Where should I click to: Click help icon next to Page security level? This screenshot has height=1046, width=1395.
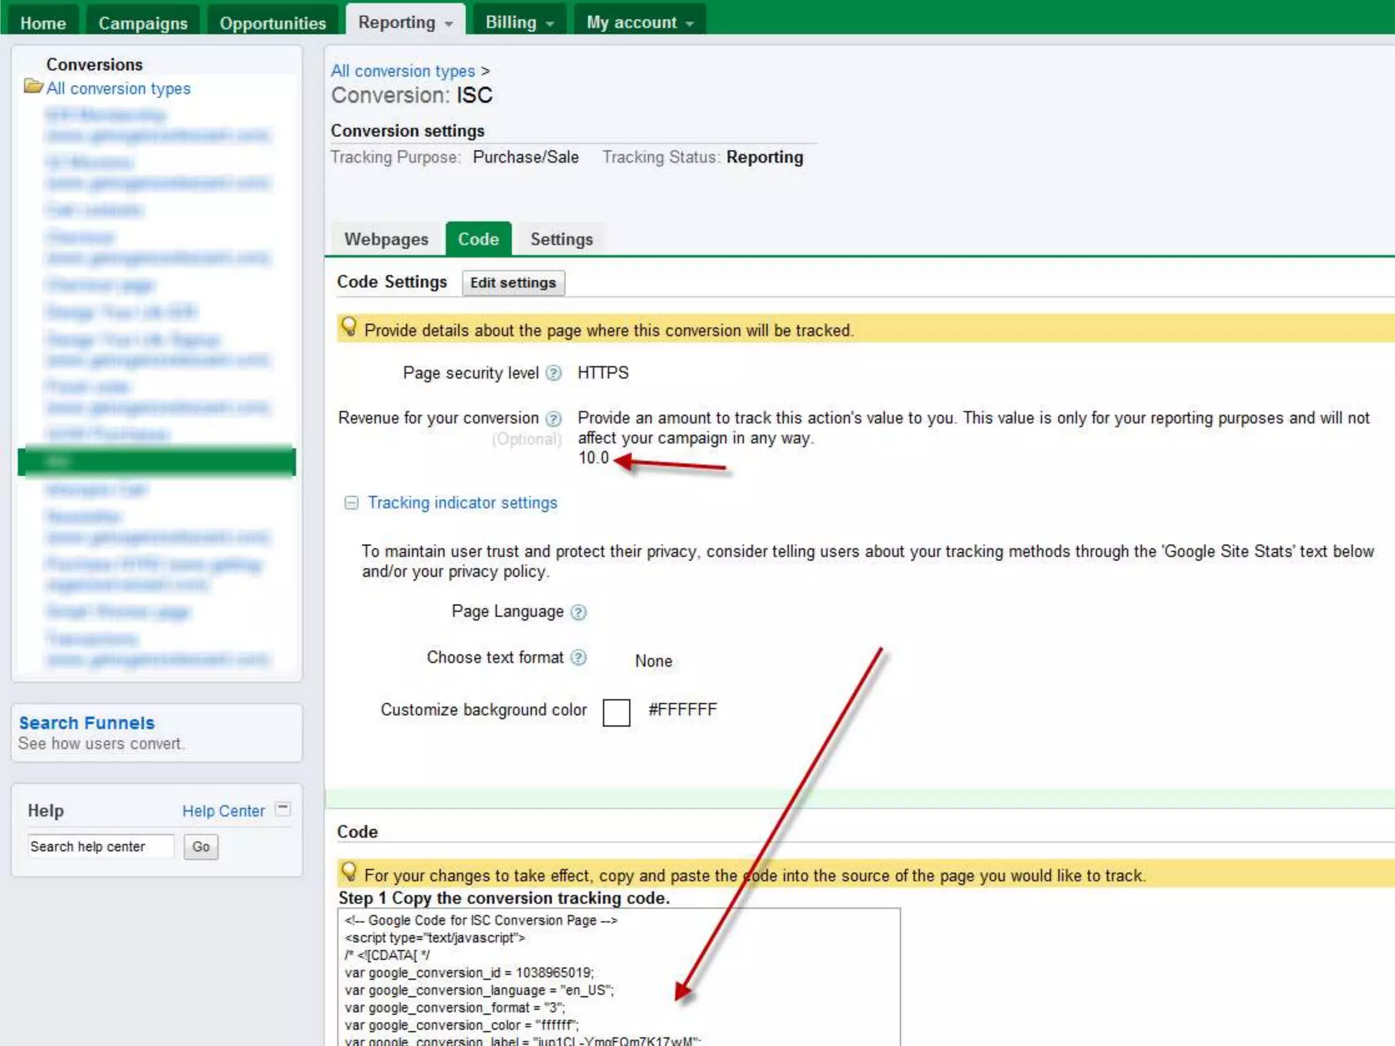coord(554,373)
